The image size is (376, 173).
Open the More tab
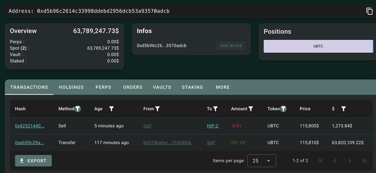click(223, 87)
